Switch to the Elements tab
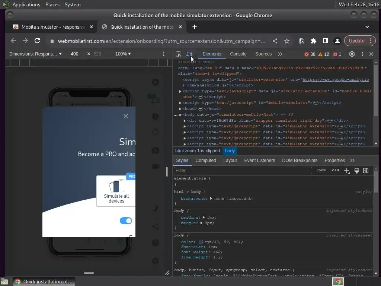The width and height of the screenshot is (381, 286). coord(212,54)
